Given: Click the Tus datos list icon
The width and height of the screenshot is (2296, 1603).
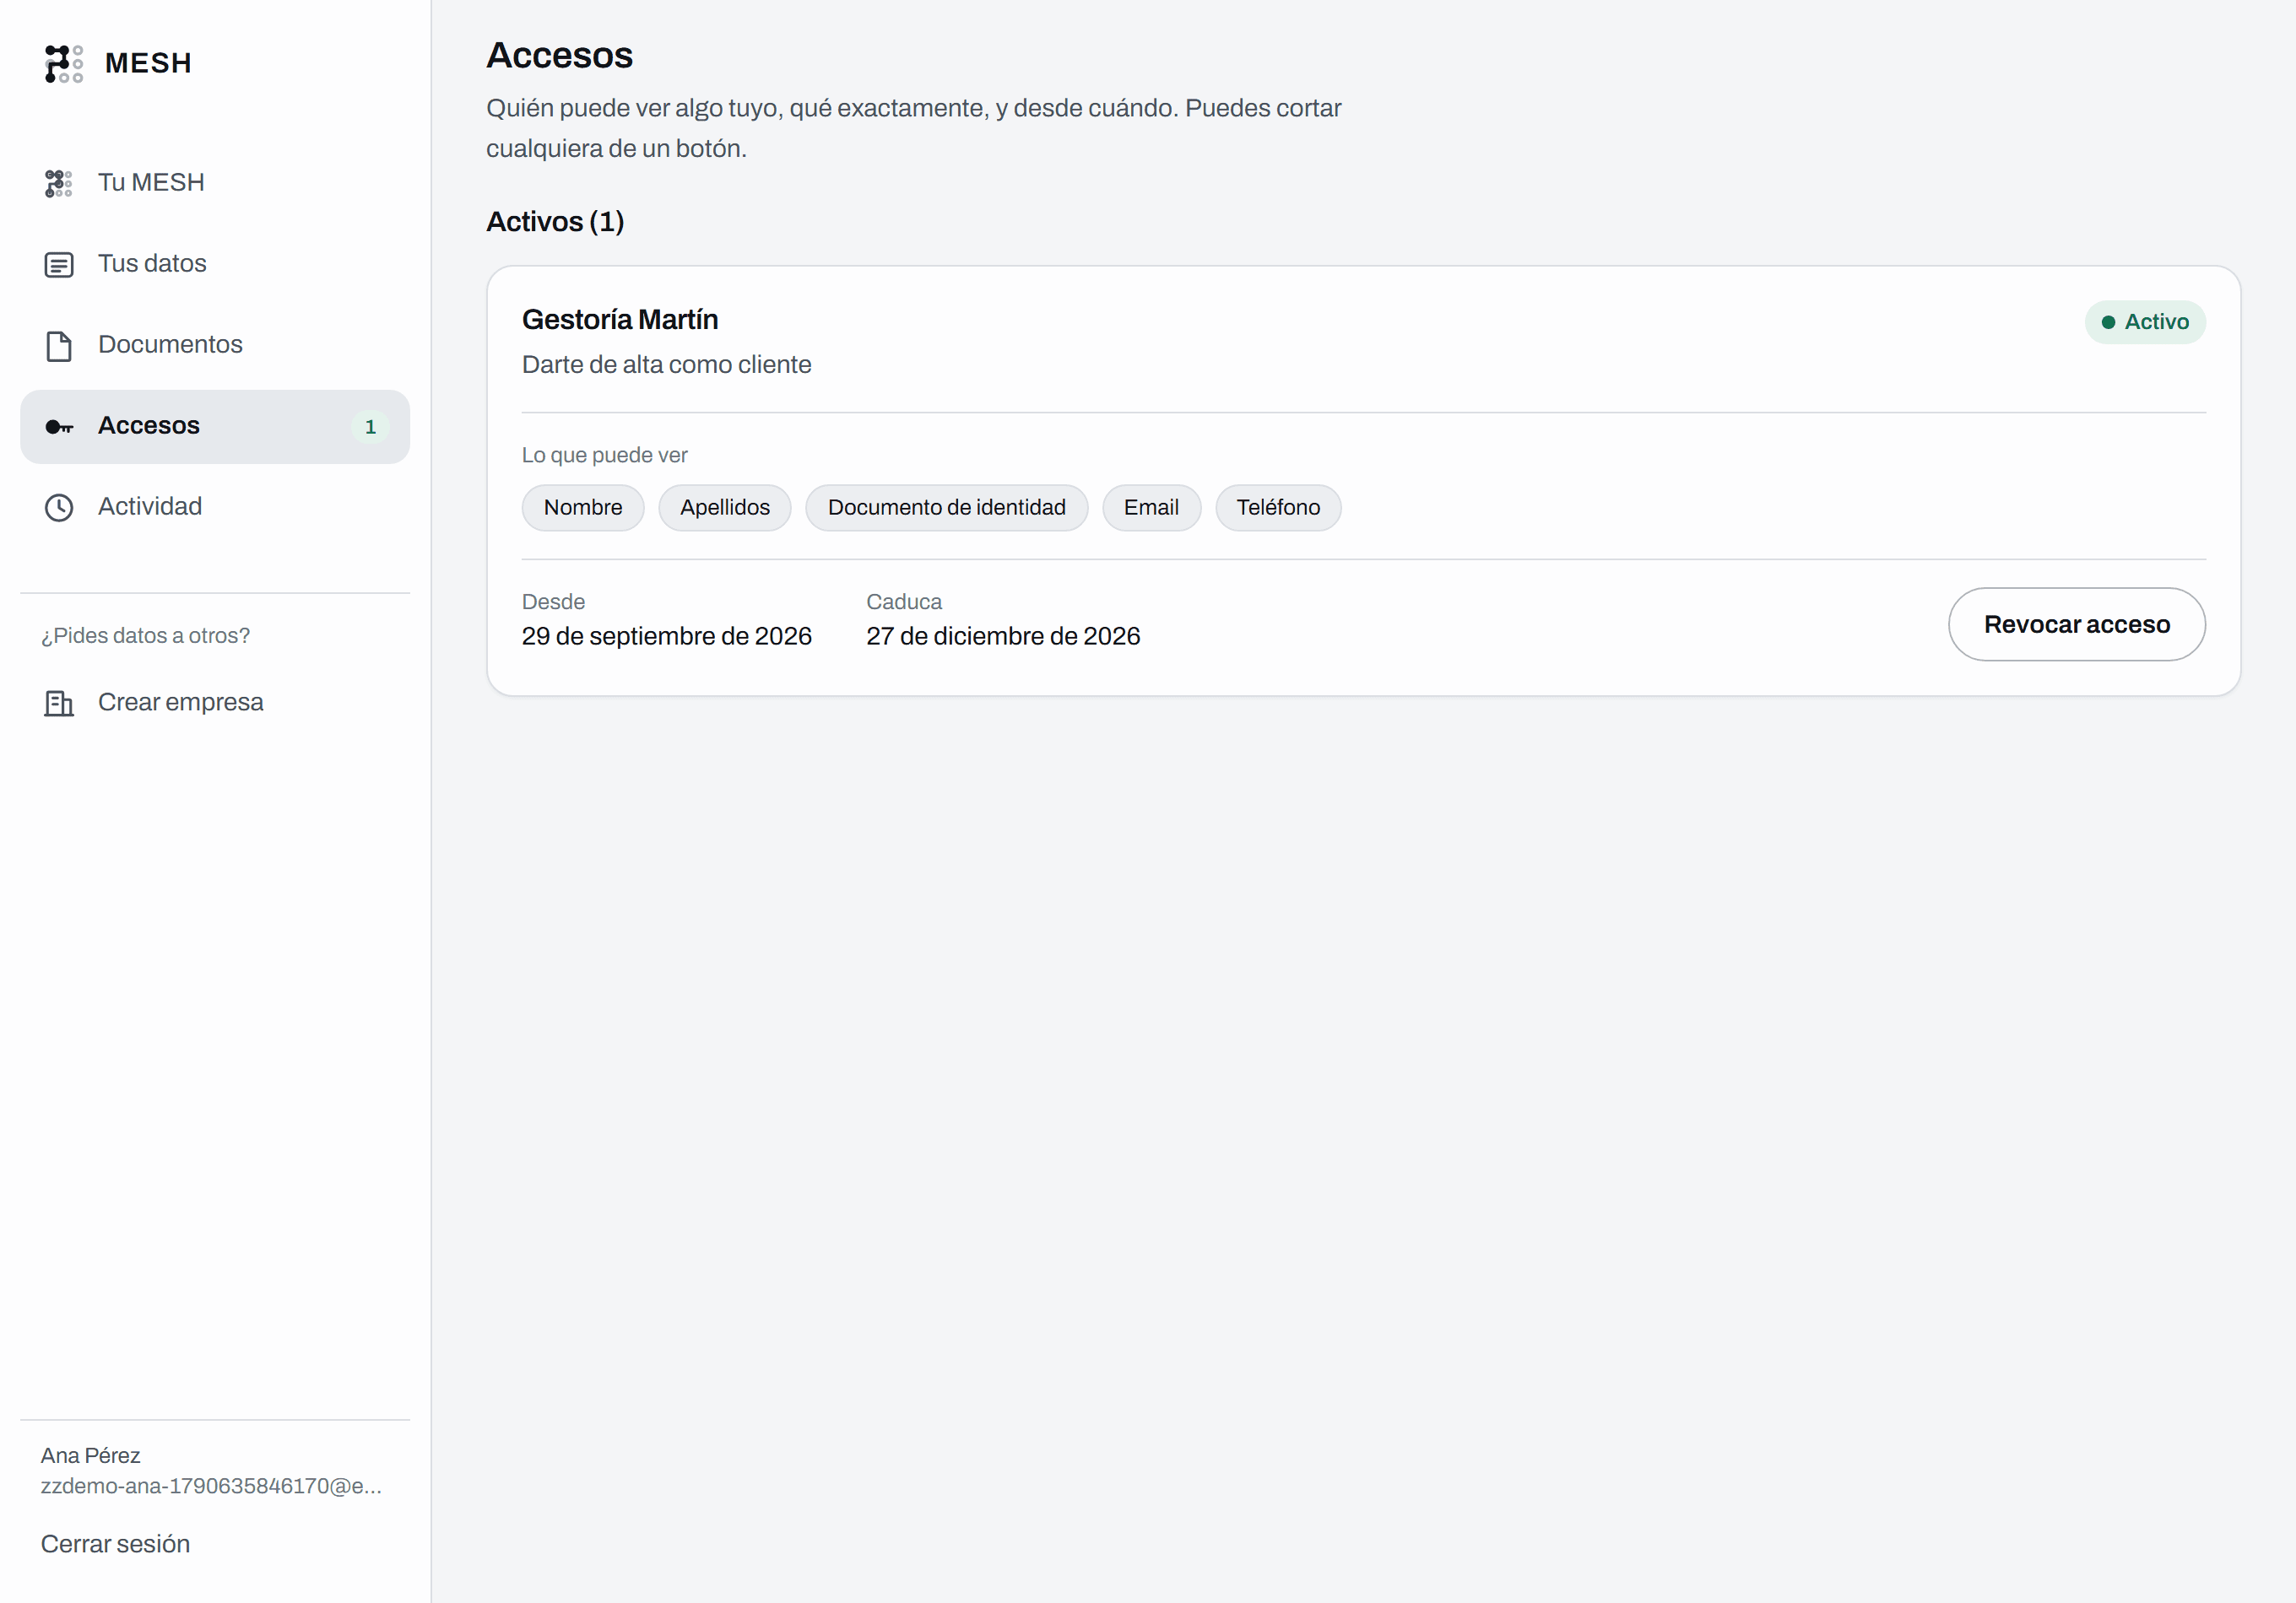Looking at the screenshot, I should tap(59, 265).
